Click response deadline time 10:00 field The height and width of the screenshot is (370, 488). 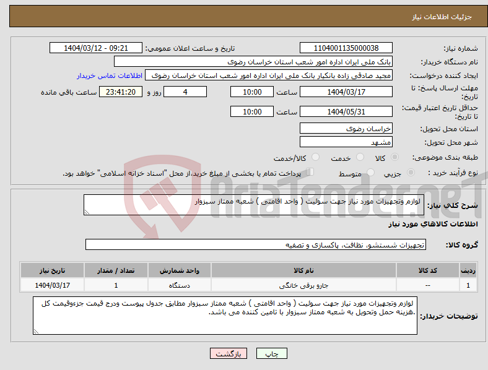pyautogui.click(x=252, y=92)
